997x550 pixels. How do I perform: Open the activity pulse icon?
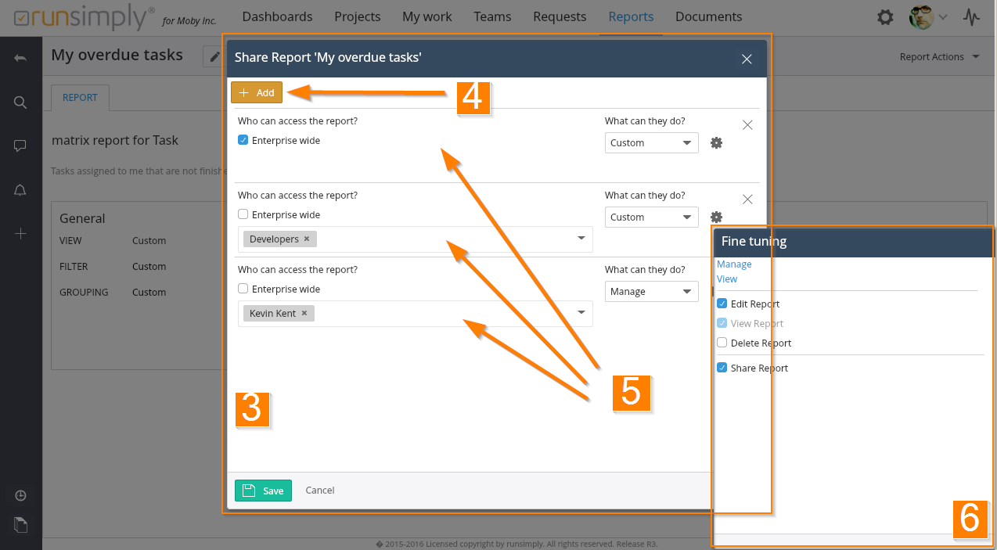[x=971, y=17]
